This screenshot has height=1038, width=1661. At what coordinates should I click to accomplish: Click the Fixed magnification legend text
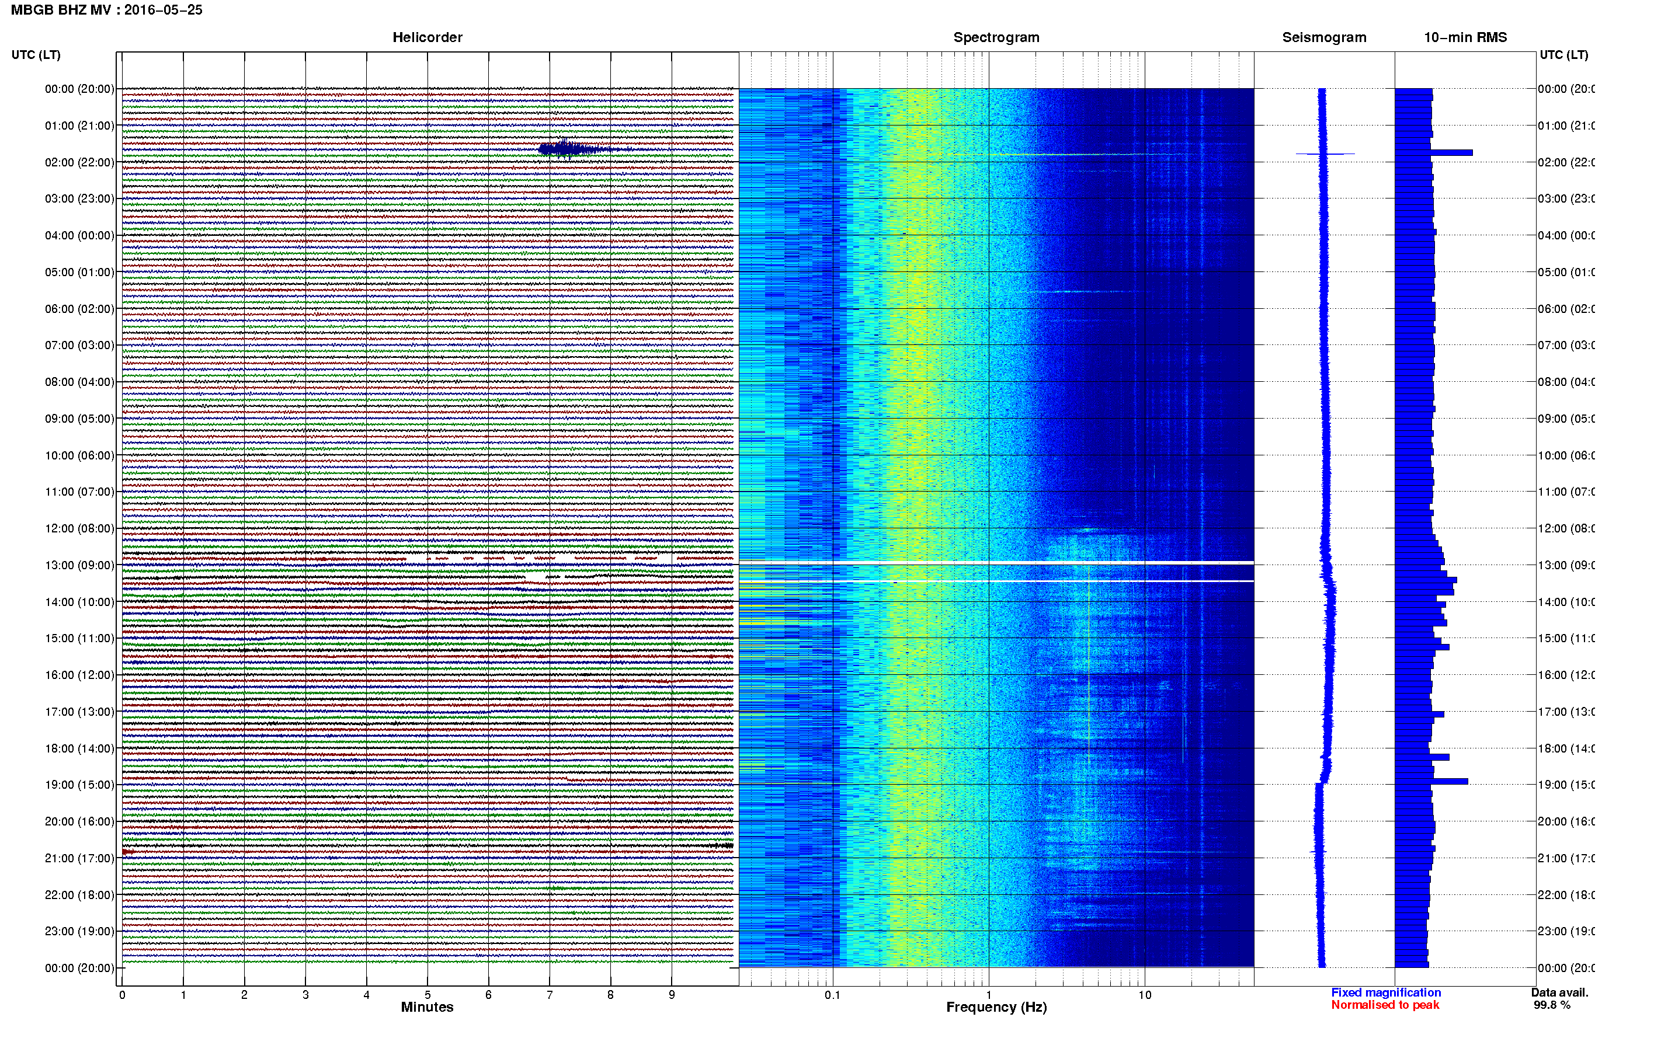pos(1386,992)
